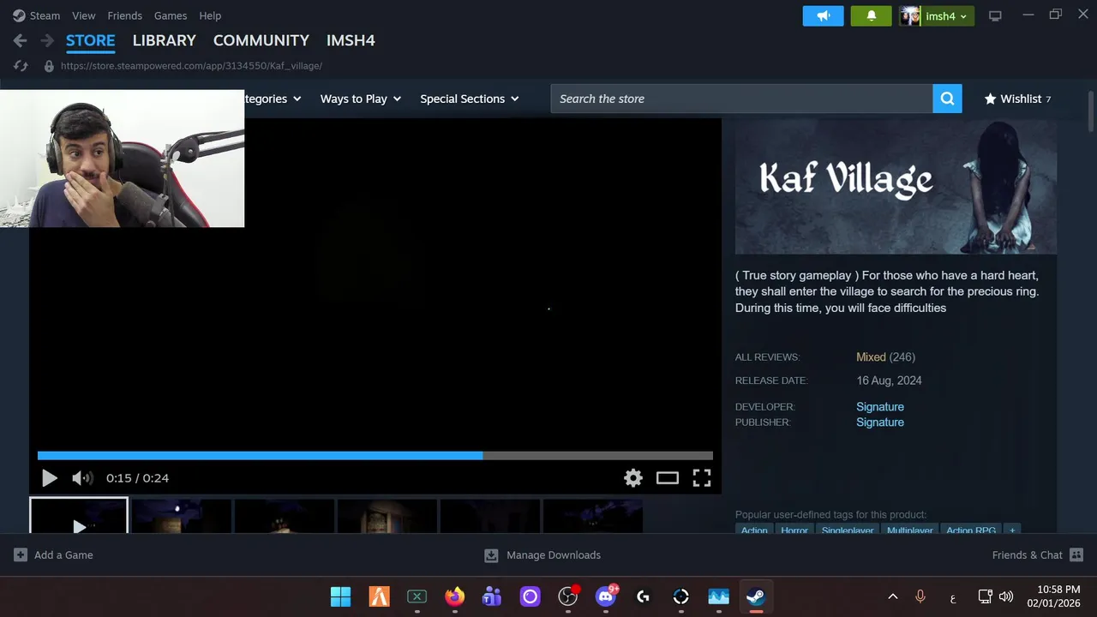Switch to the COMMUNITY tab
1097x617 pixels.
click(x=261, y=40)
